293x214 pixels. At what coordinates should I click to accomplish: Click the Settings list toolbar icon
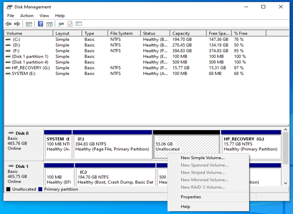pos(79,24)
